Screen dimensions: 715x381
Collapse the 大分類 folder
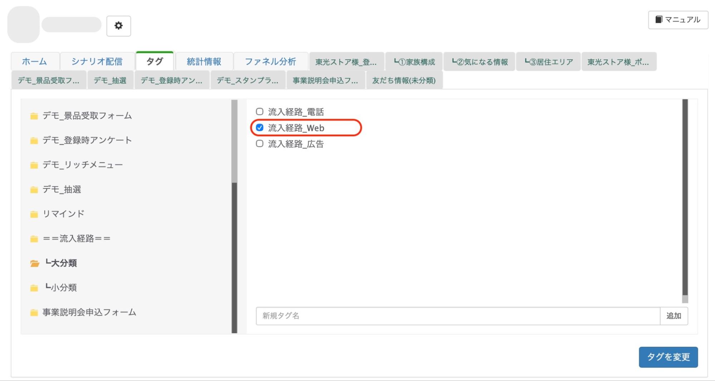pyautogui.click(x=63, y=263)
